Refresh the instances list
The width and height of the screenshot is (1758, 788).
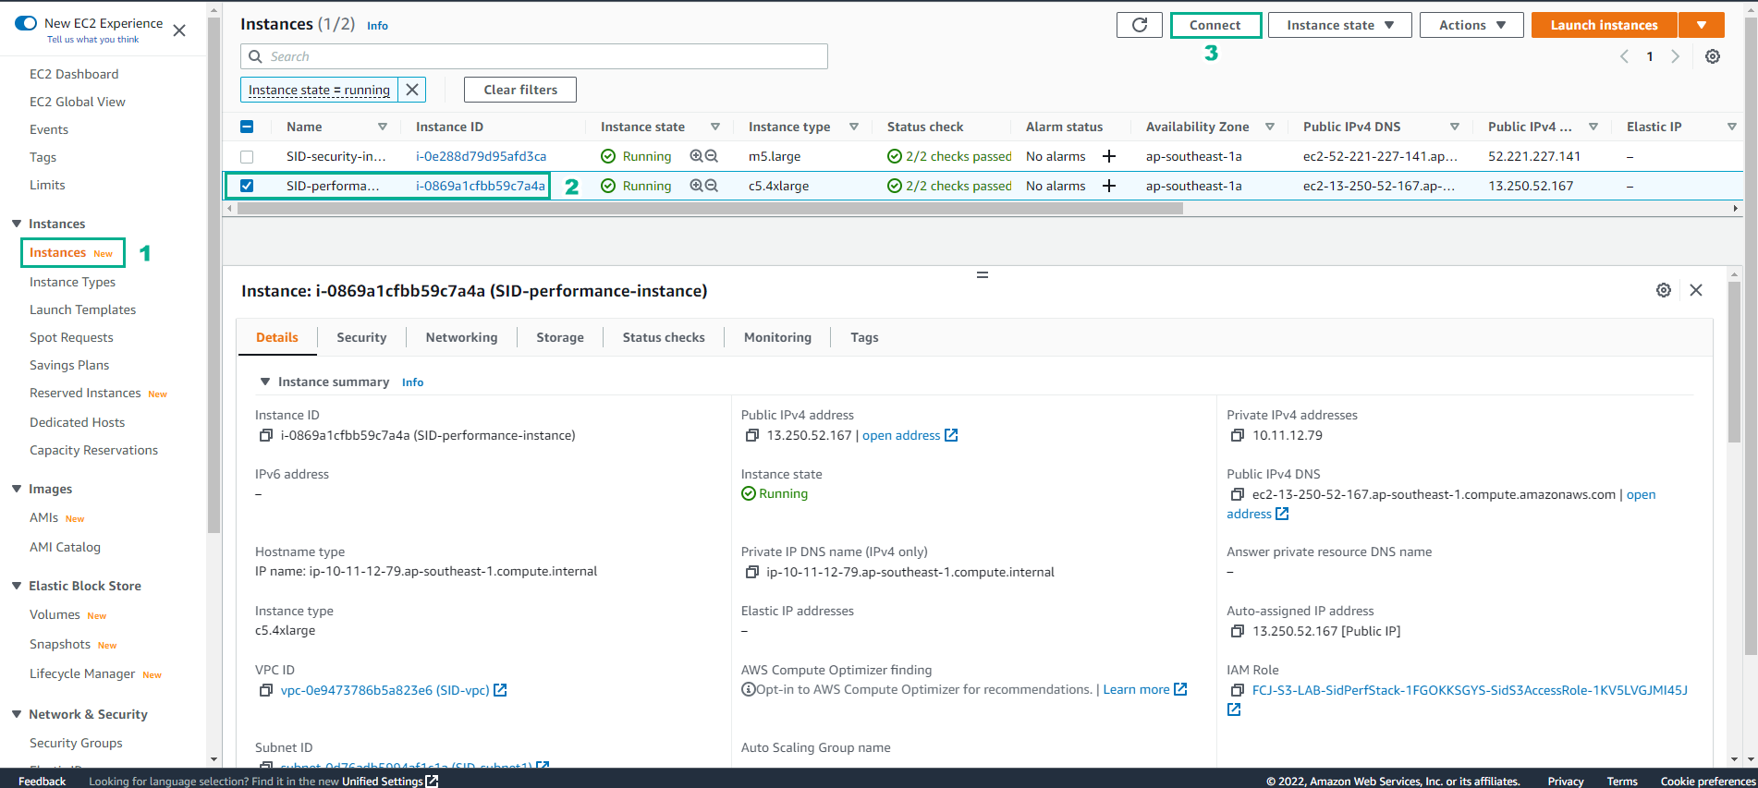pyautogui.click(x=1139, y=25)
